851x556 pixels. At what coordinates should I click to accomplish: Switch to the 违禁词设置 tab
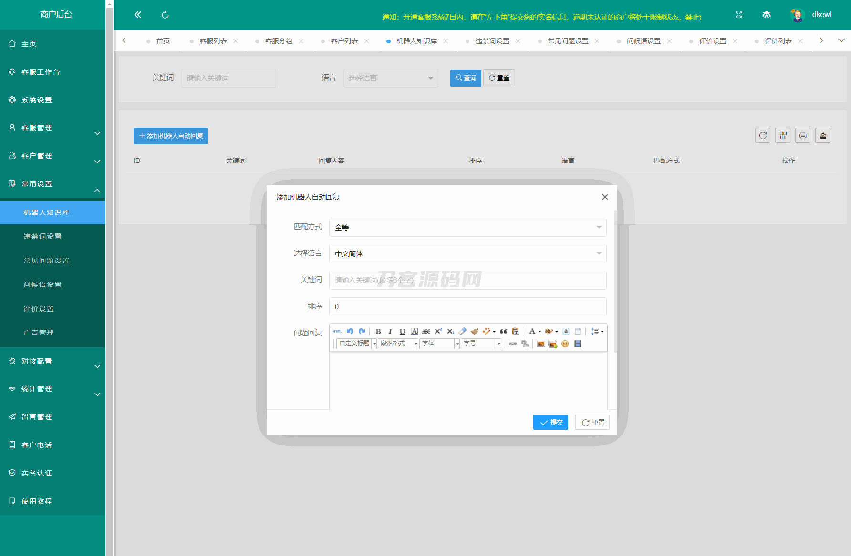[492, 41]
